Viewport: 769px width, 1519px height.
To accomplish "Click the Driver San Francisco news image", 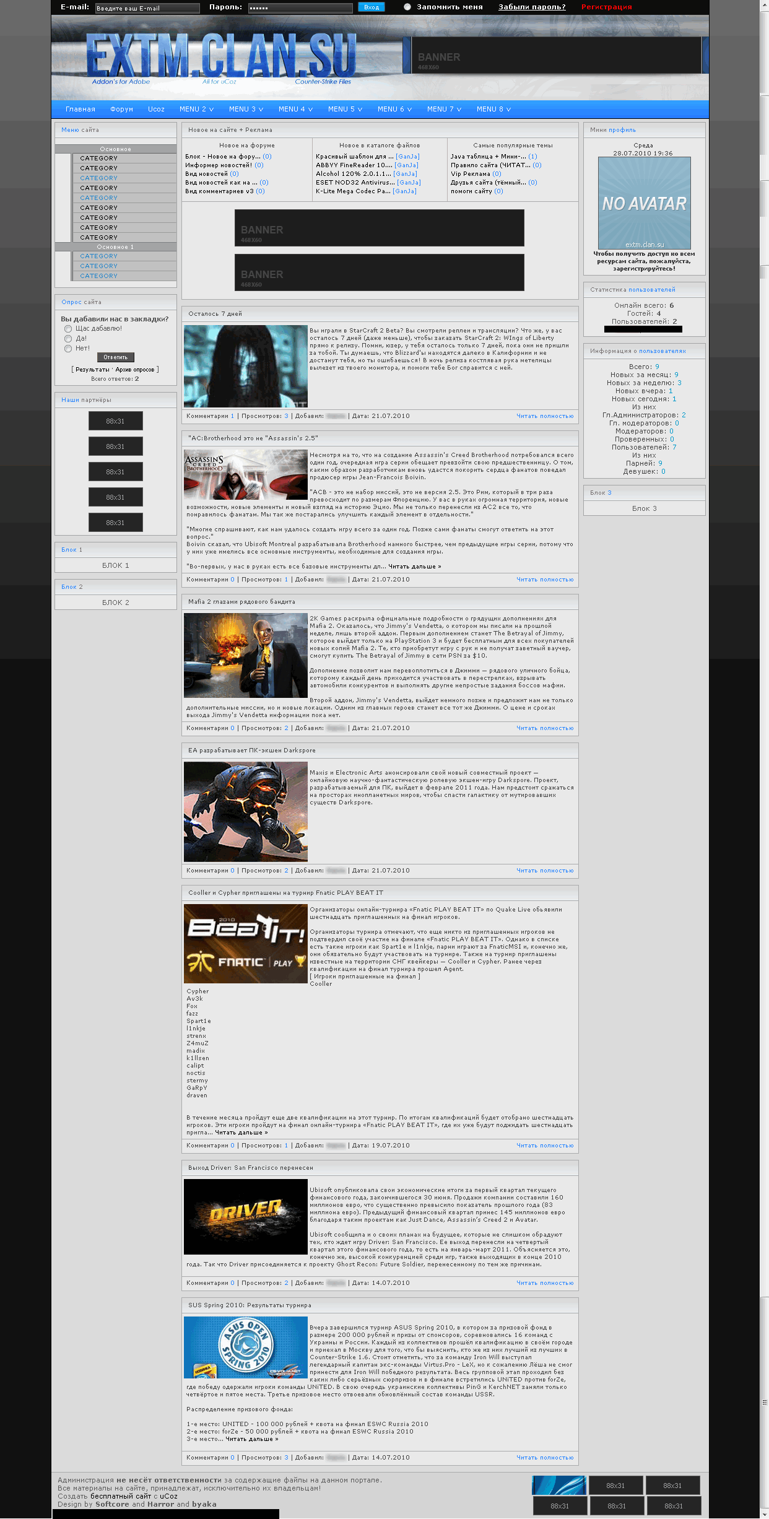I will (246, 1217).
